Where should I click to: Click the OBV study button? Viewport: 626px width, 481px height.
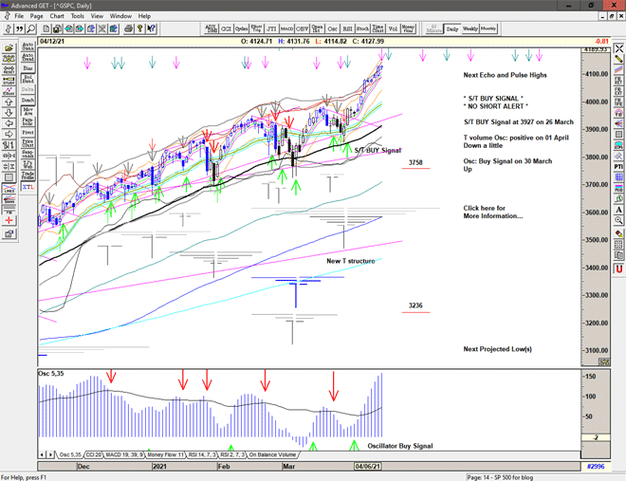(304, 29)
